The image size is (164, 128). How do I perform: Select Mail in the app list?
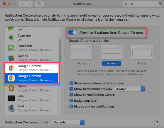coord(31,109)
